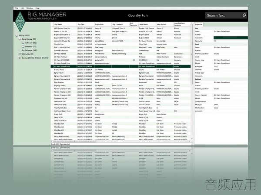This screenshot has height=195, width=261.
Task: Click the Mic Position value 'Close'
Action: [x=216, y=108]
